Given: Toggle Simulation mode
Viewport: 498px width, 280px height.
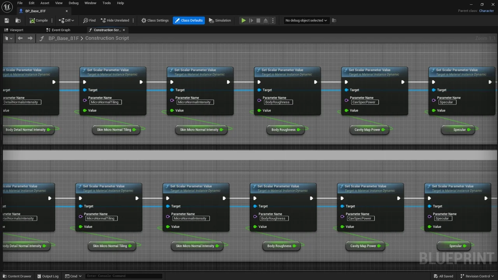Looking at the screenshot, I should [220, 20].
